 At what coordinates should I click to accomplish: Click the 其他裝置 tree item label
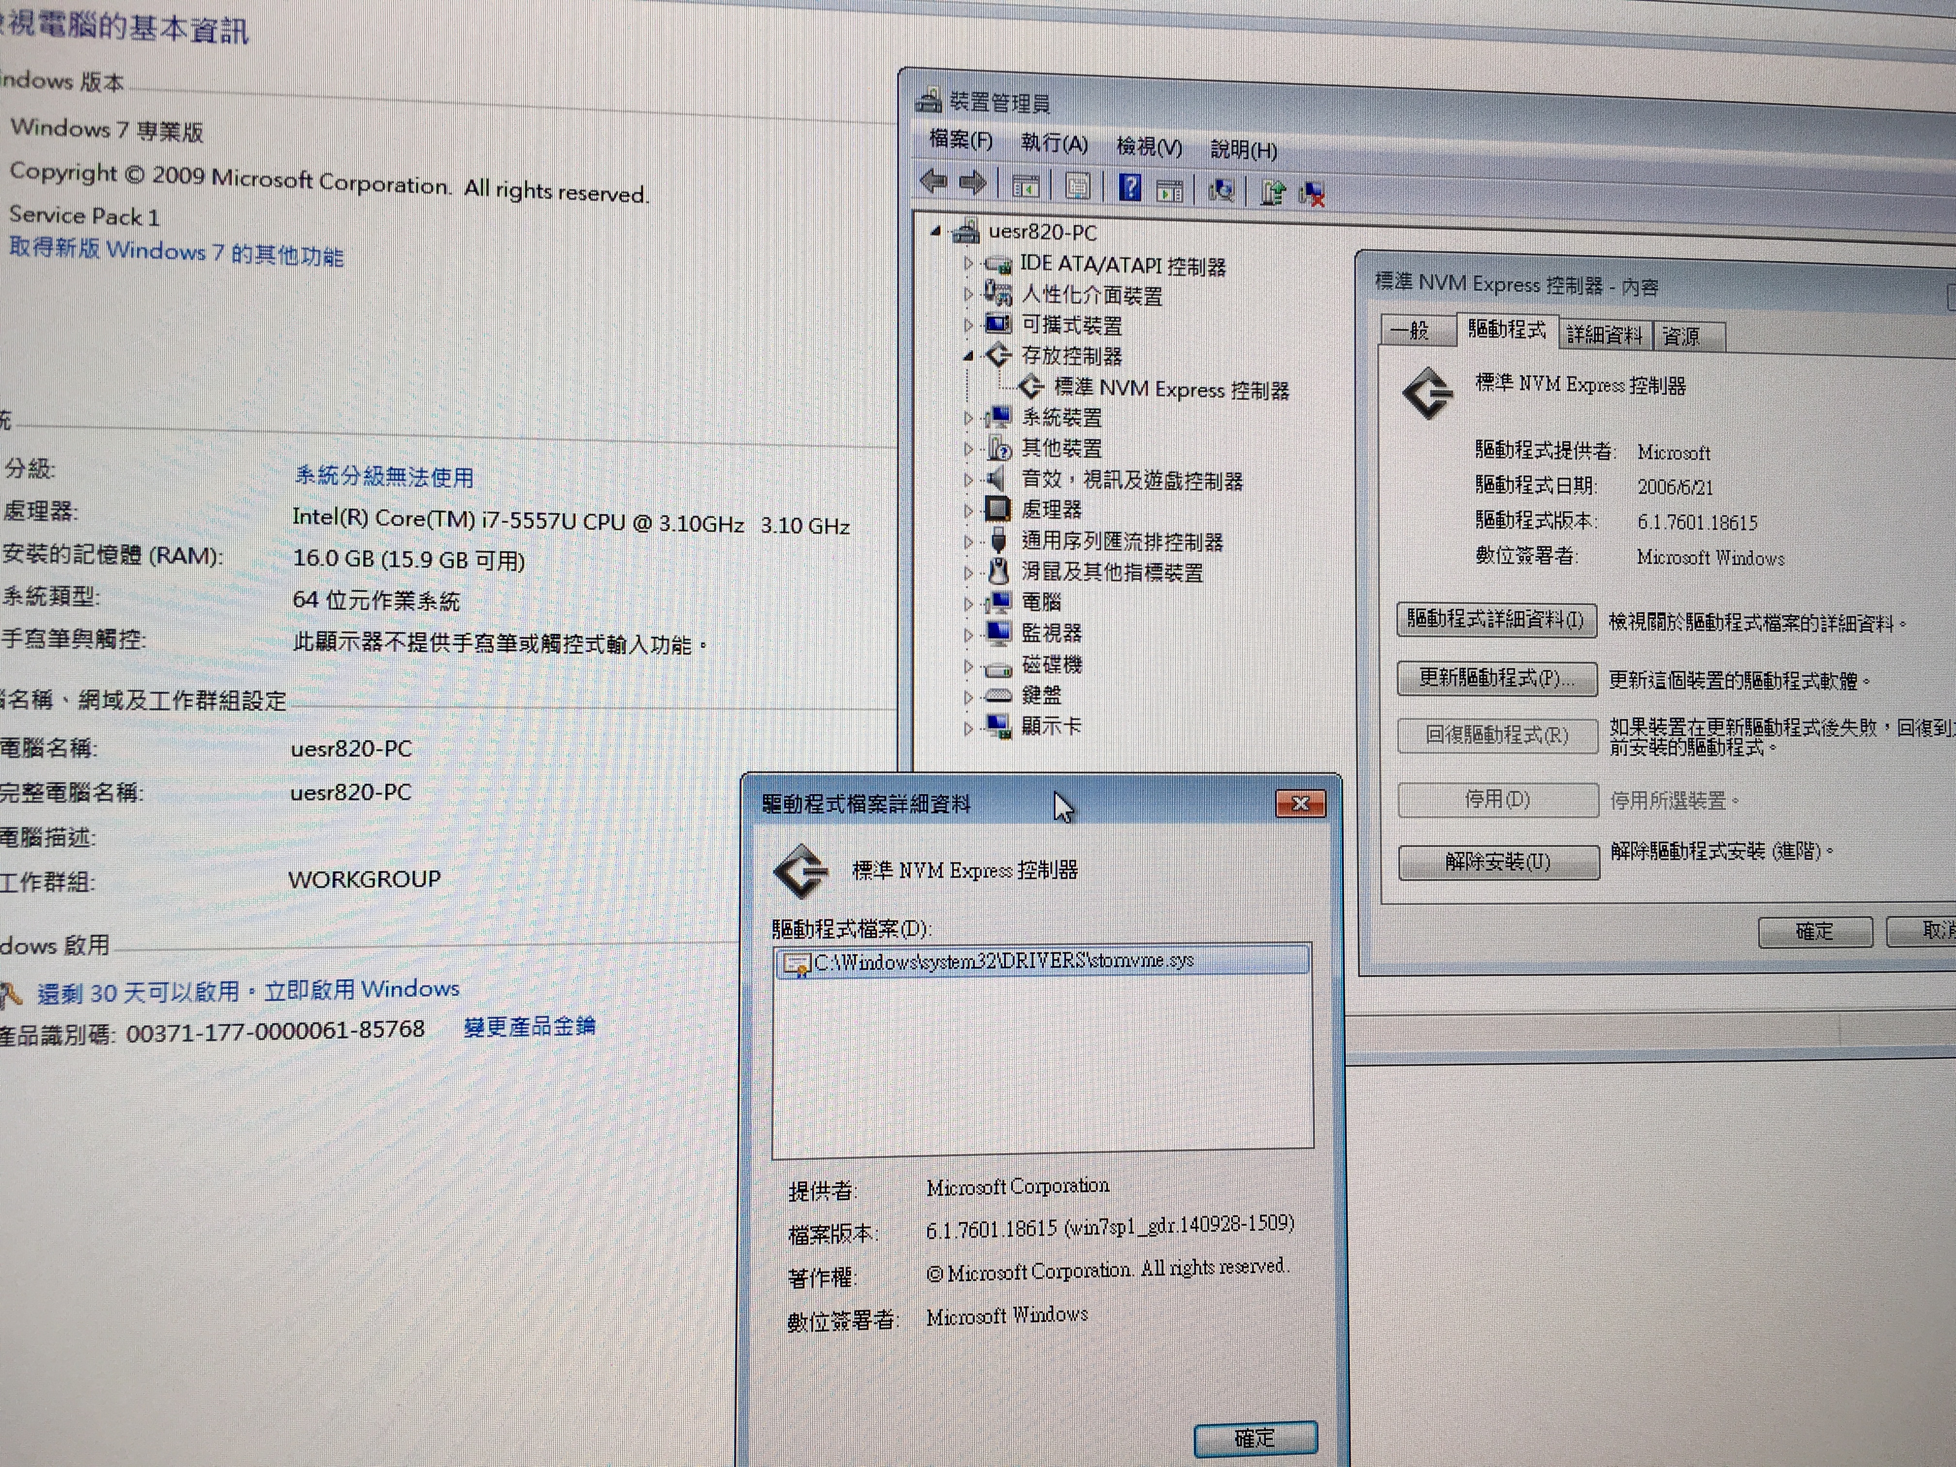[x=1061, y=448]
